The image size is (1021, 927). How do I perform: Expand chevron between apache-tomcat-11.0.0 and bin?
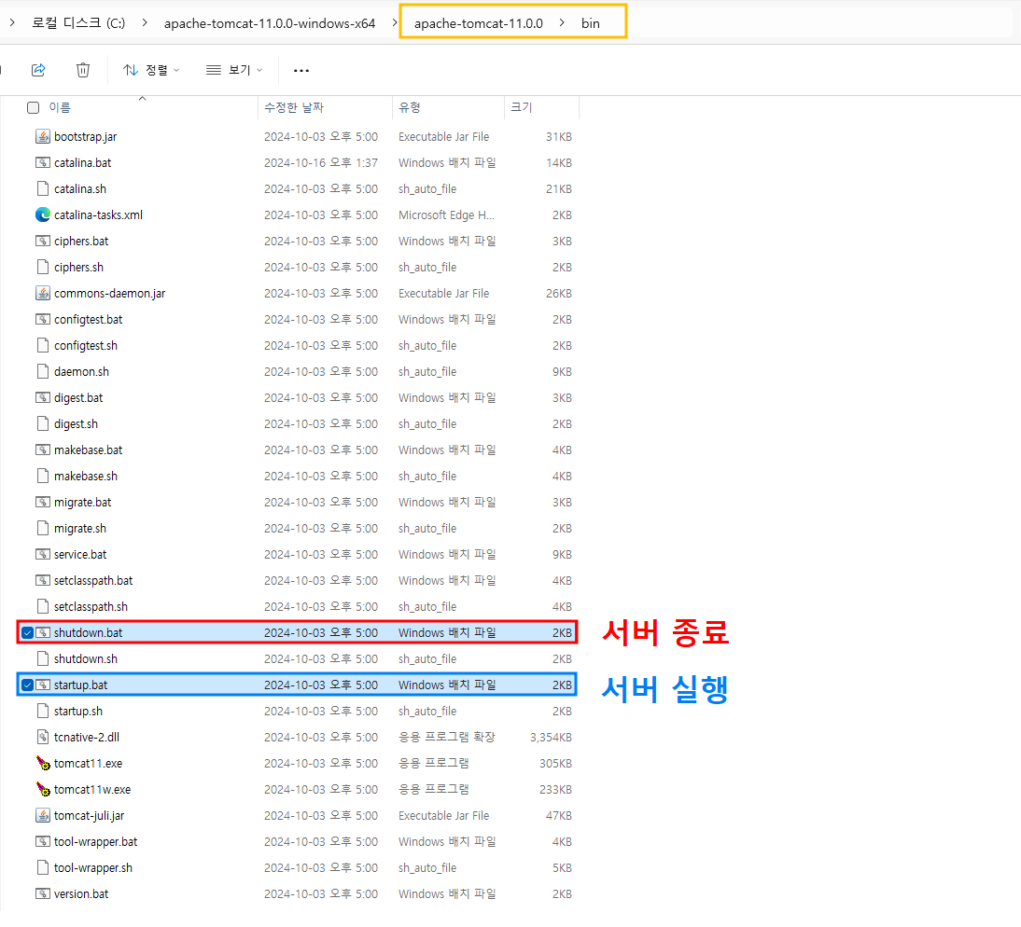click(x=562, y=22)
